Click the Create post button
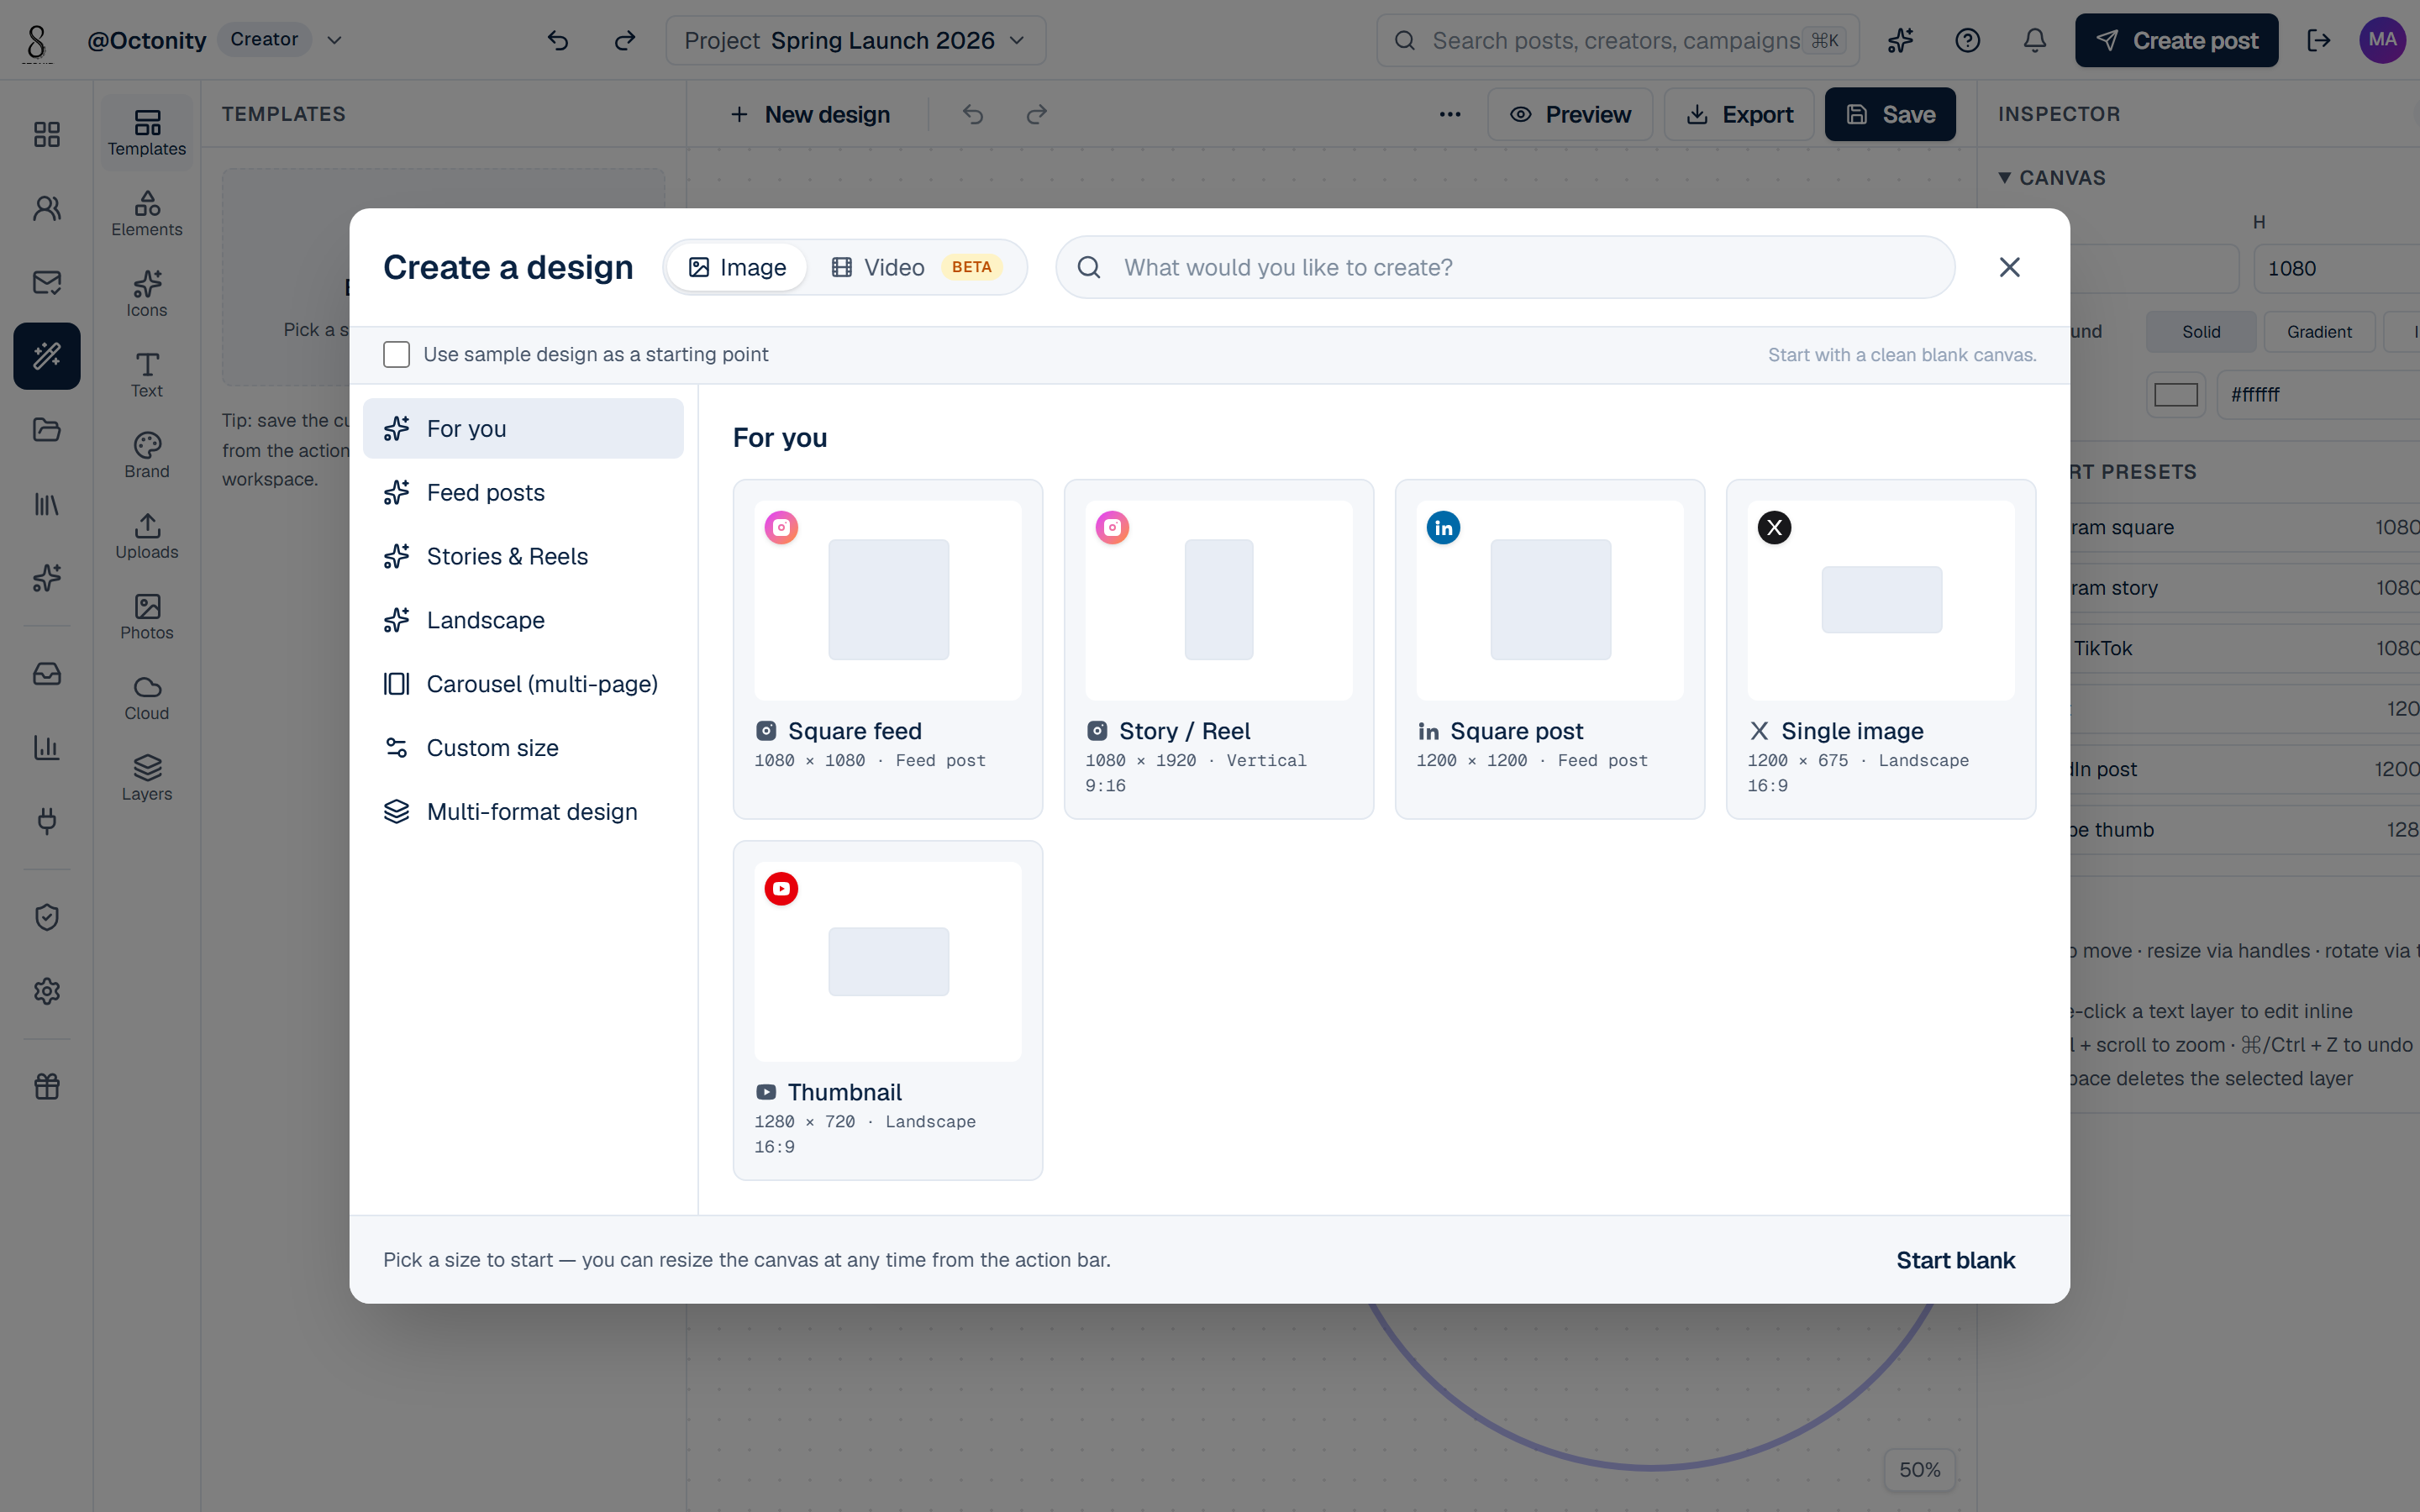 tap(2176, 40)
